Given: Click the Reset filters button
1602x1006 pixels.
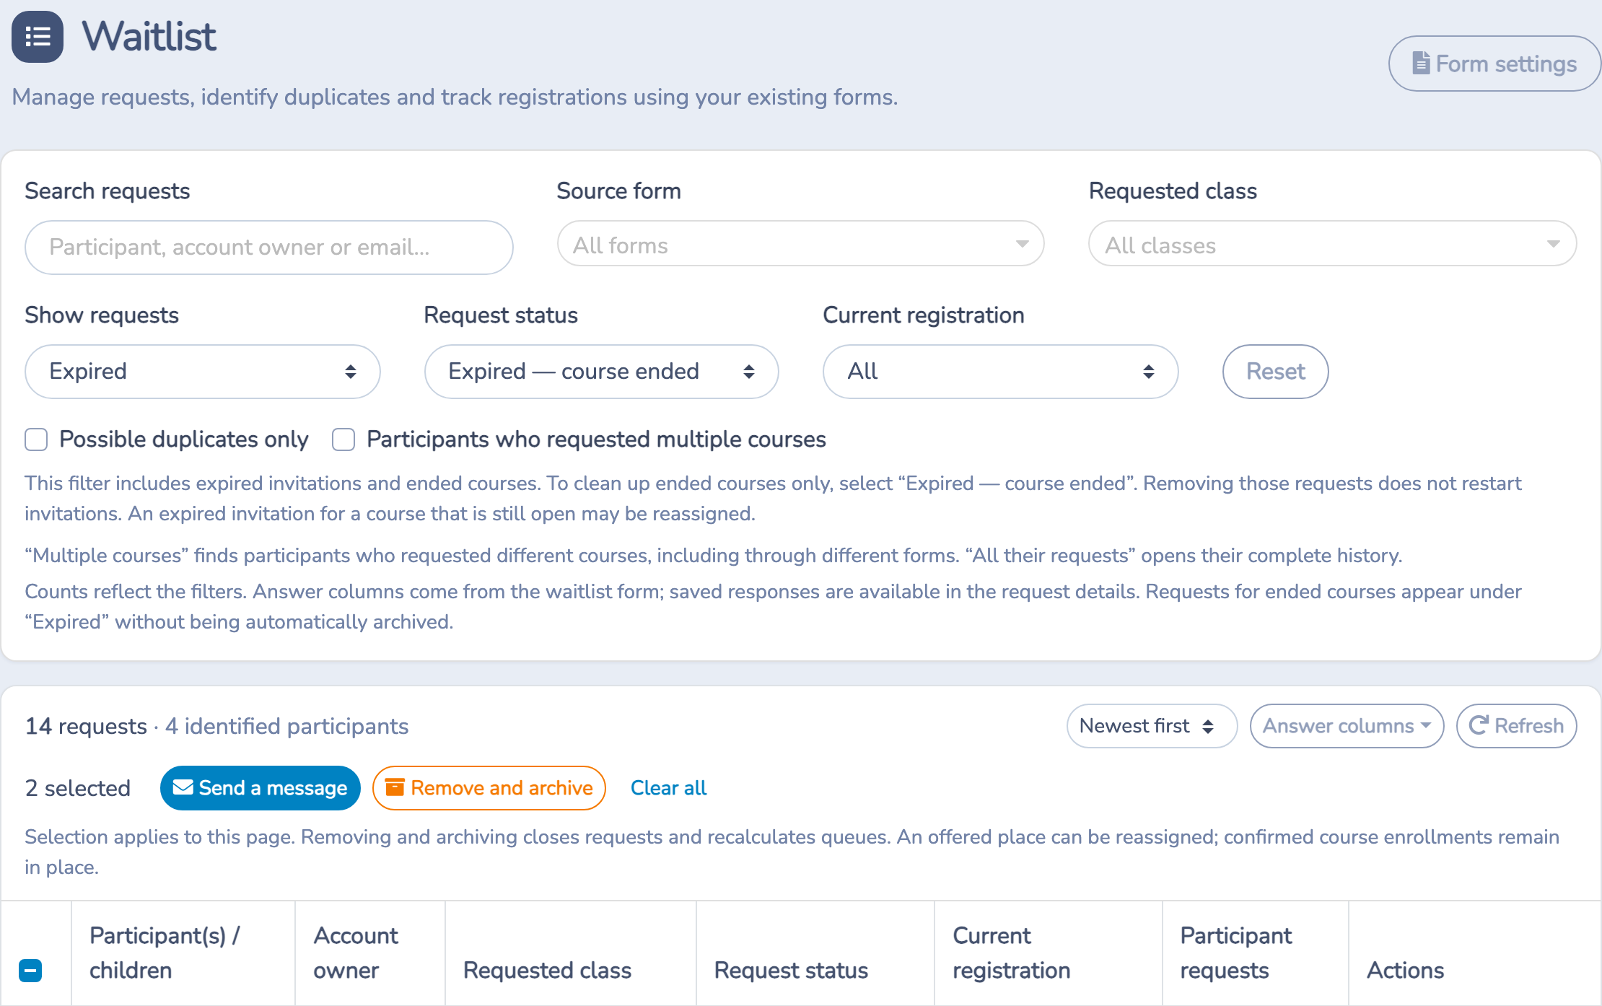Looking at the screenshot, I should (x=1275, y=371).
